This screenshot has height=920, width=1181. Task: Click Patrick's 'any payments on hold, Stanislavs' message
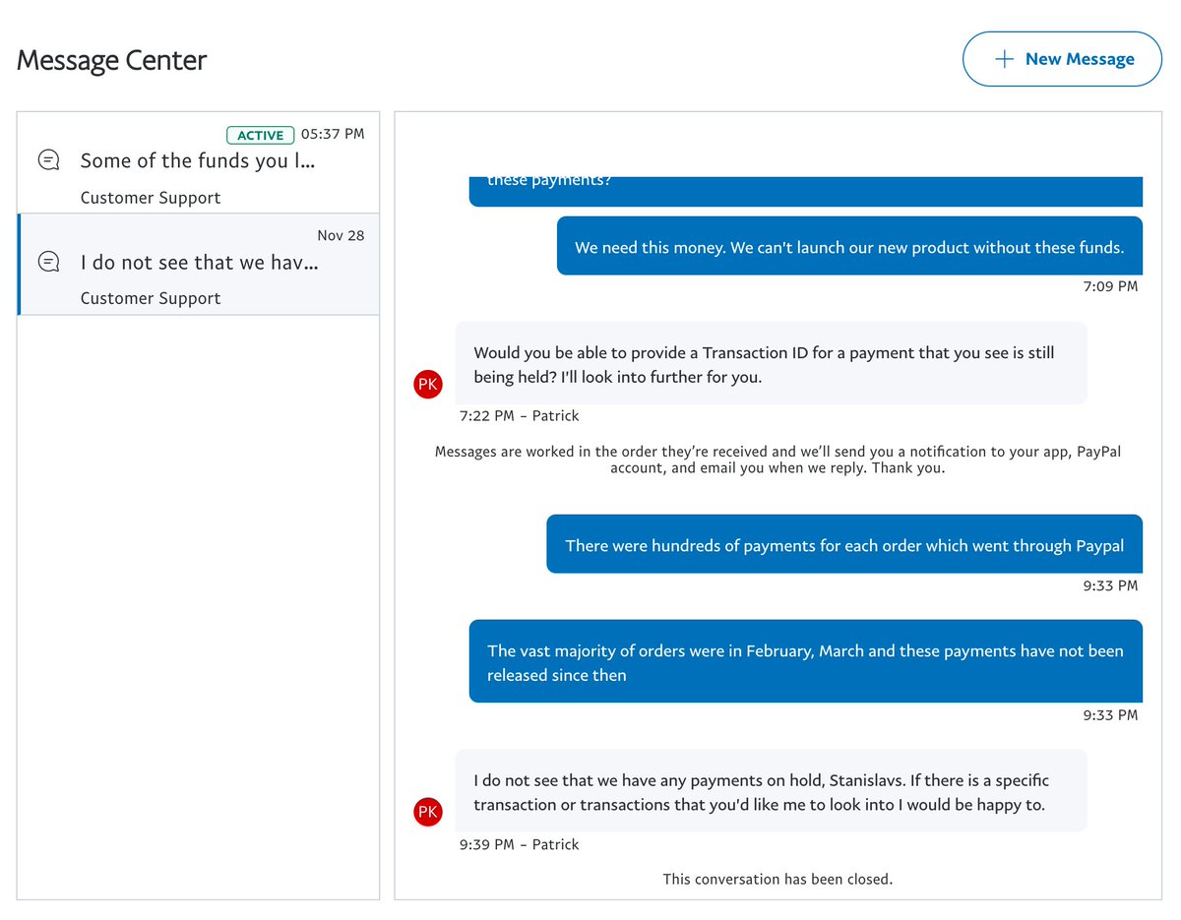pos(771,791)
